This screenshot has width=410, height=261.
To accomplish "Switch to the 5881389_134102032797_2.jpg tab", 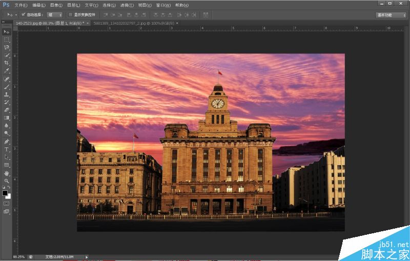I will pyautogui.click(x=133, y=23).
